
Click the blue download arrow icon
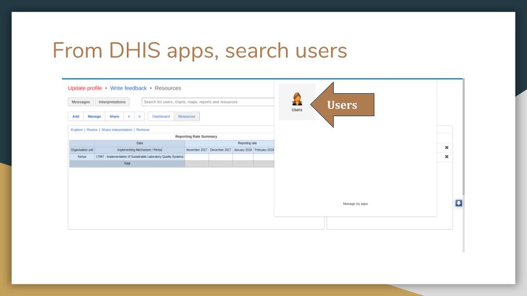click(x=458, y=203)
